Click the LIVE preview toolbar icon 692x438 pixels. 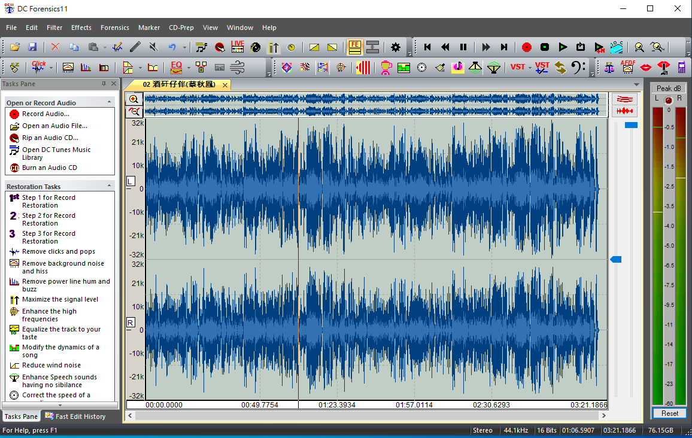238,47
